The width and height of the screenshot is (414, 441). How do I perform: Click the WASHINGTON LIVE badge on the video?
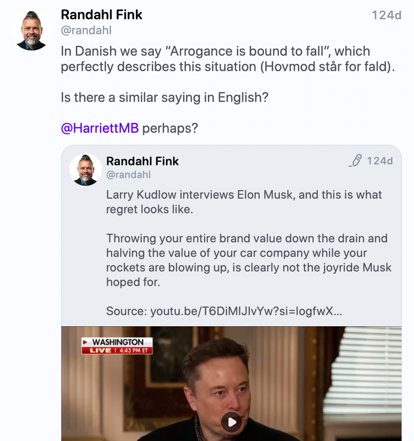(117, 346)
